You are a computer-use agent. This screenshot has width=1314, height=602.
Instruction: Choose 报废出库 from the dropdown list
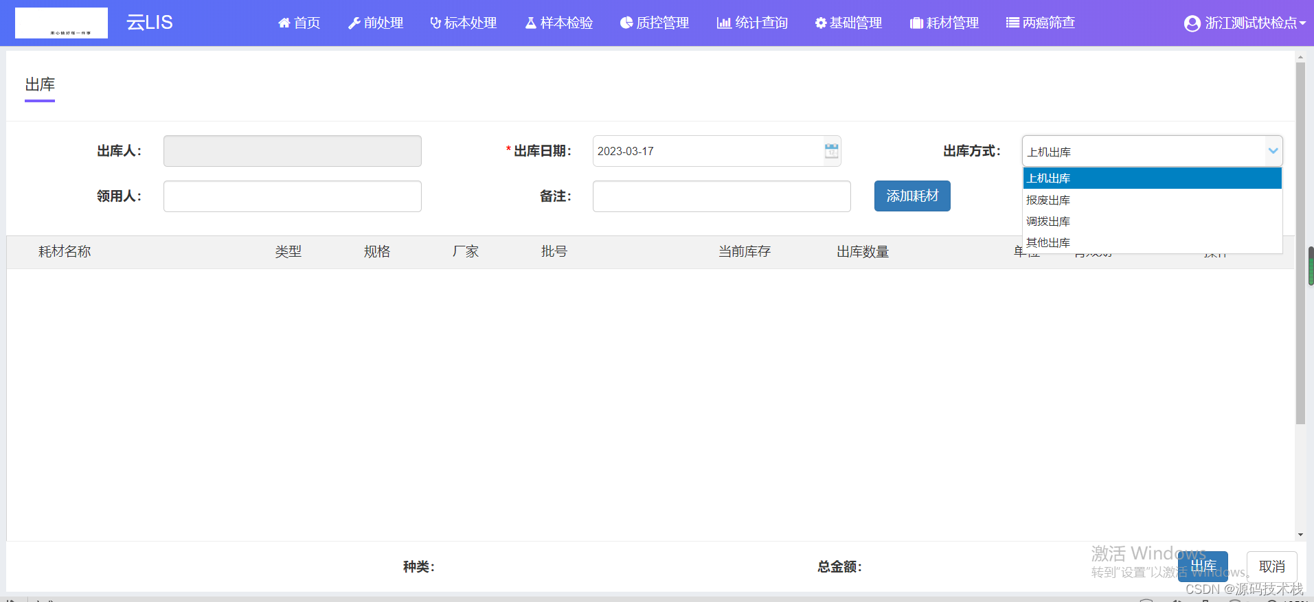(x=1152, y=200)
